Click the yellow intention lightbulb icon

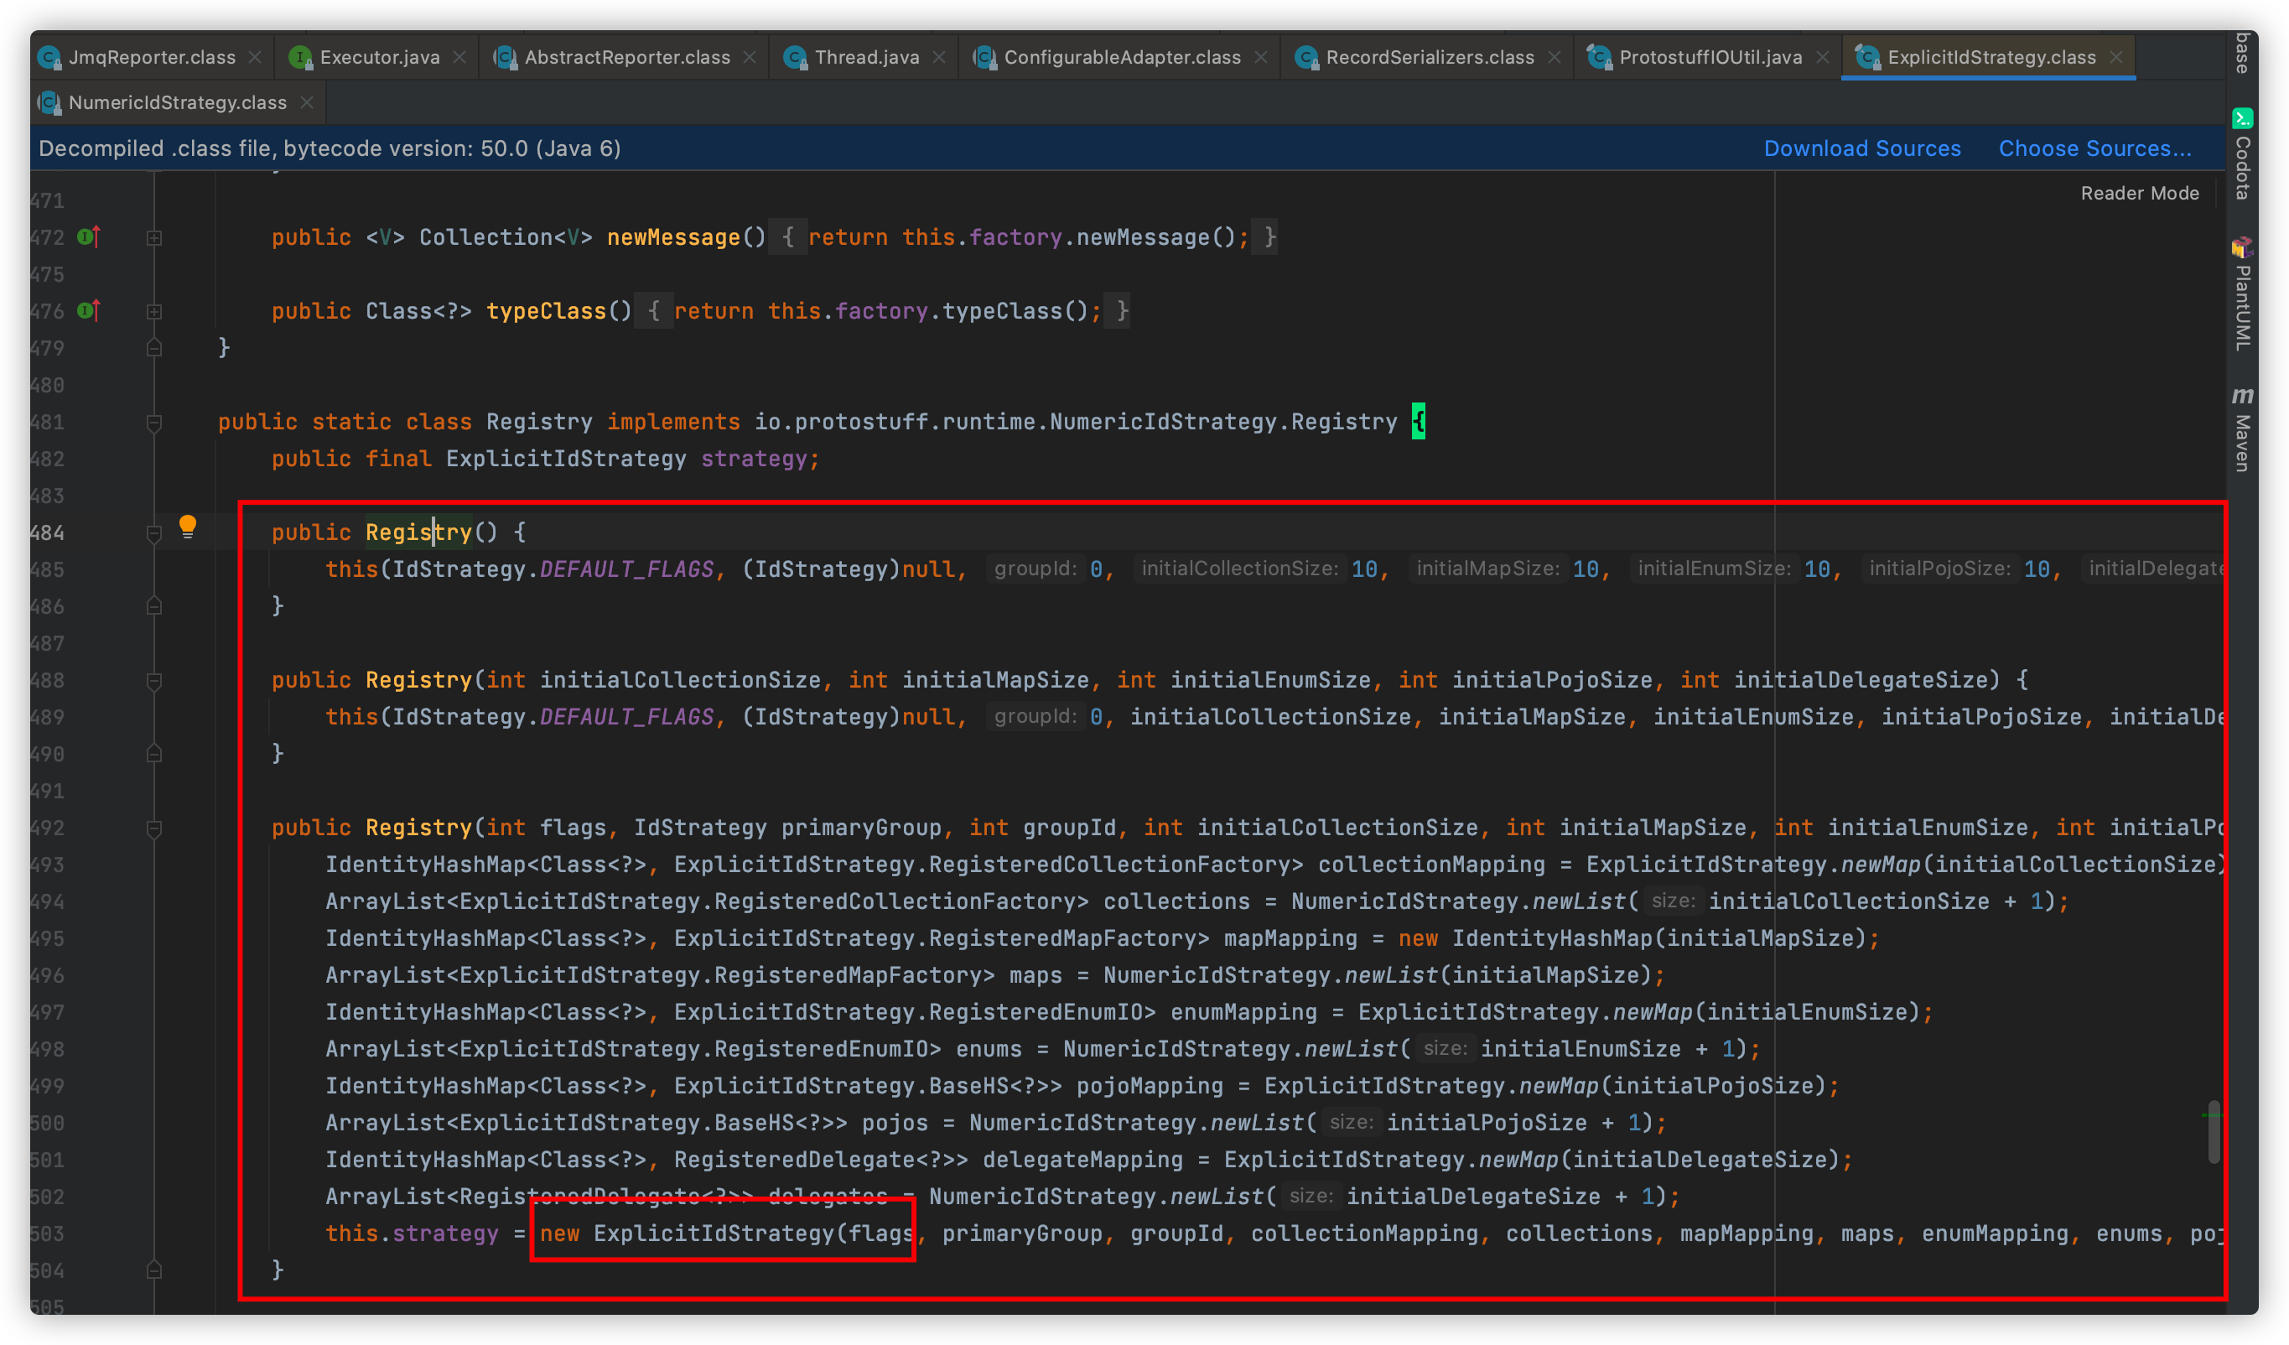click(187, 527)
